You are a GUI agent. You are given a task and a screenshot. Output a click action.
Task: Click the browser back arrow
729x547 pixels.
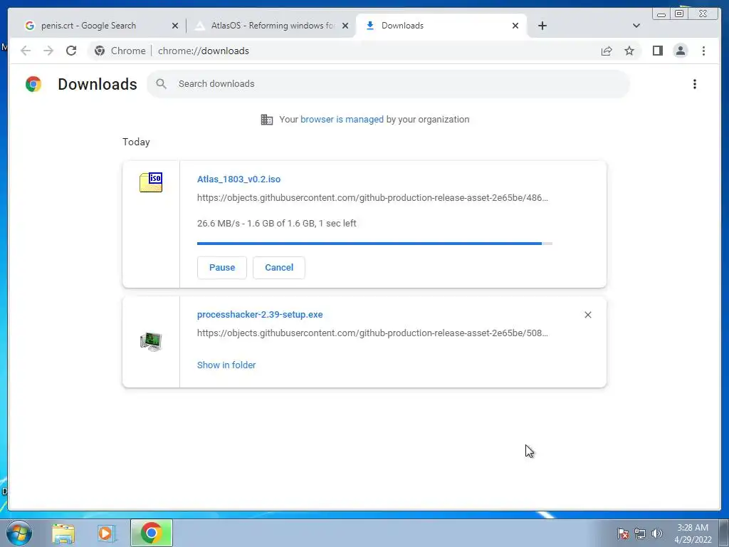click(26, 51)
